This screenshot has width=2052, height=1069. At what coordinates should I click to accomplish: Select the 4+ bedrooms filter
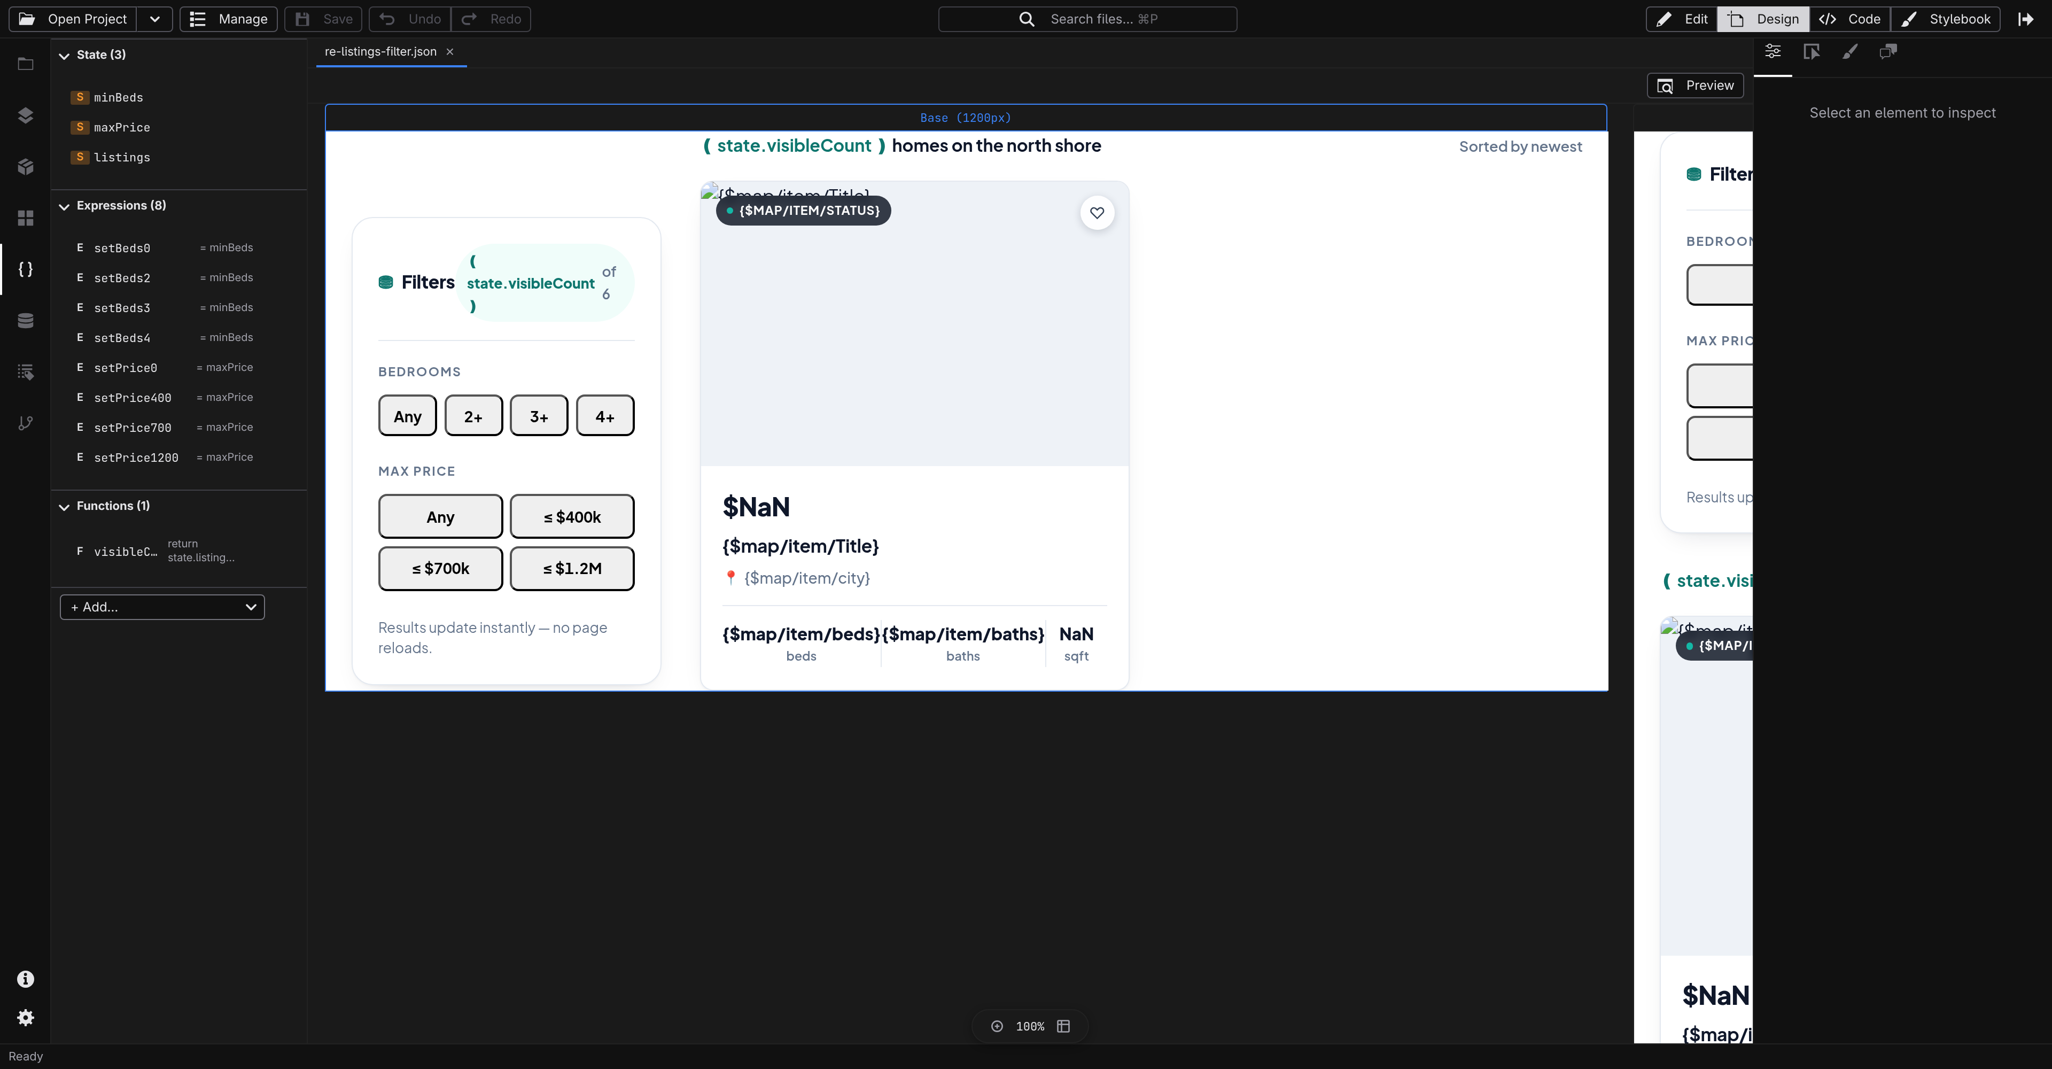point(604,416)
